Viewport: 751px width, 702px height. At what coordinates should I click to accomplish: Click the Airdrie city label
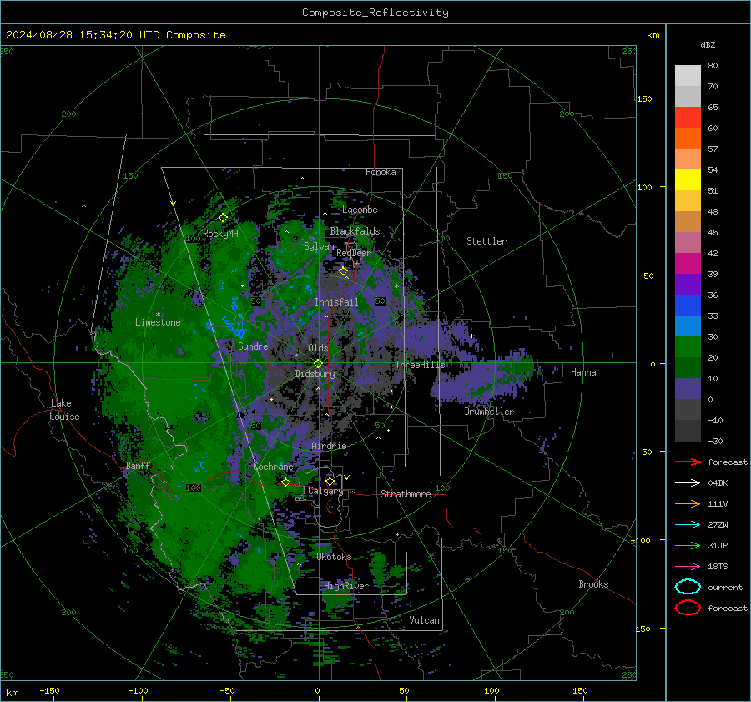click(329, 446)
